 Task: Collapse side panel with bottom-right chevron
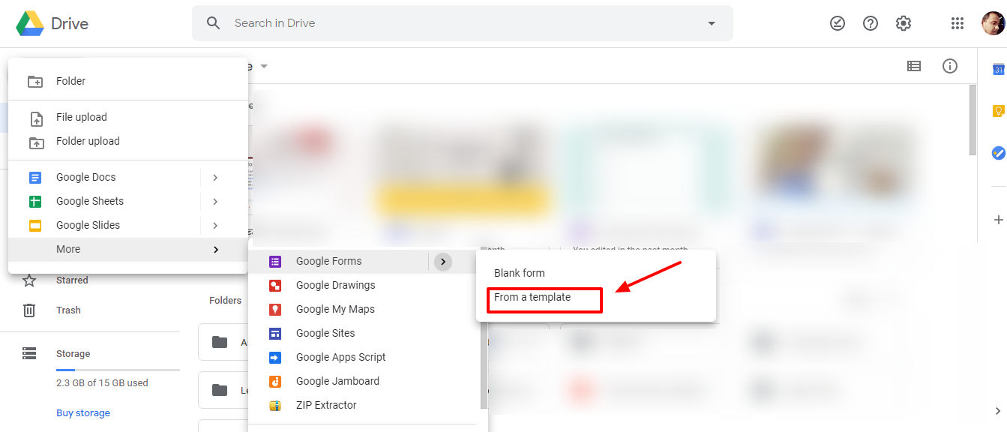point(998,410)
